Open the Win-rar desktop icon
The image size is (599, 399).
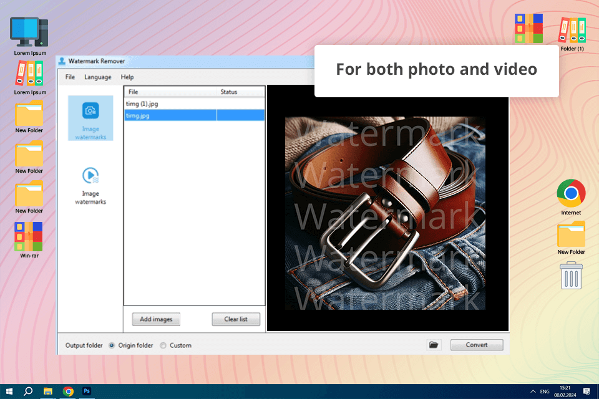(x=29, y=236)
